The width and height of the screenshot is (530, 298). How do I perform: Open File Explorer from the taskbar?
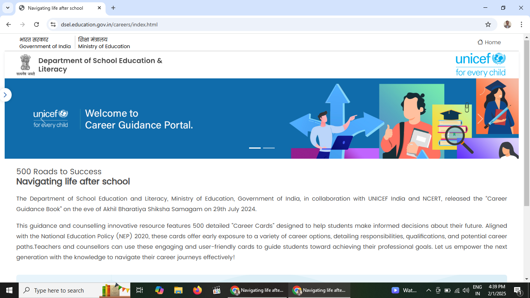(178, 290)
